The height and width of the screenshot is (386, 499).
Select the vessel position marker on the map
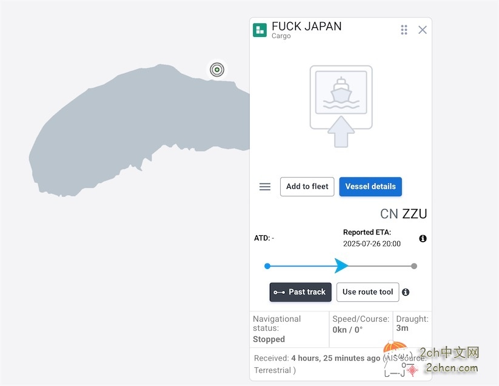217,69
